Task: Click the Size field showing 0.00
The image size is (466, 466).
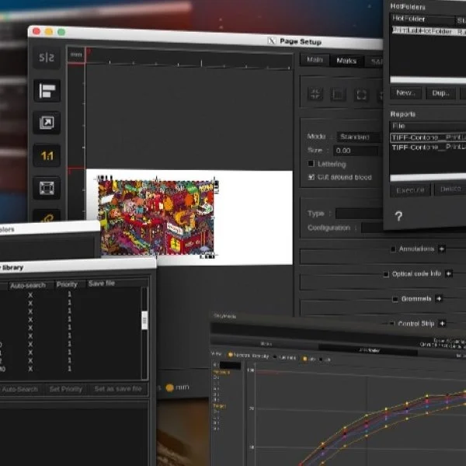Action: 357,151
